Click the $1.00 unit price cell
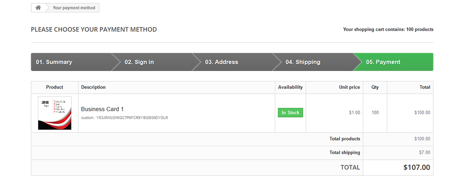This screenshot has width=464, height=181. pos(354,113)
